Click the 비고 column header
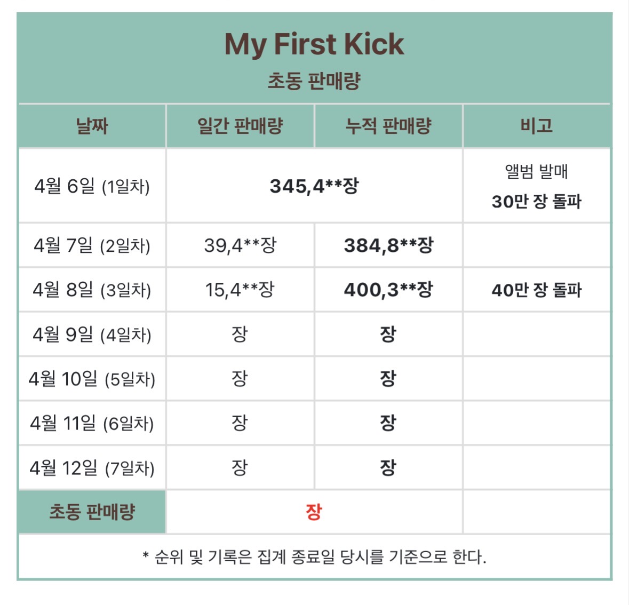This screenshot has height=605, width=629. [x=536, y=125]
